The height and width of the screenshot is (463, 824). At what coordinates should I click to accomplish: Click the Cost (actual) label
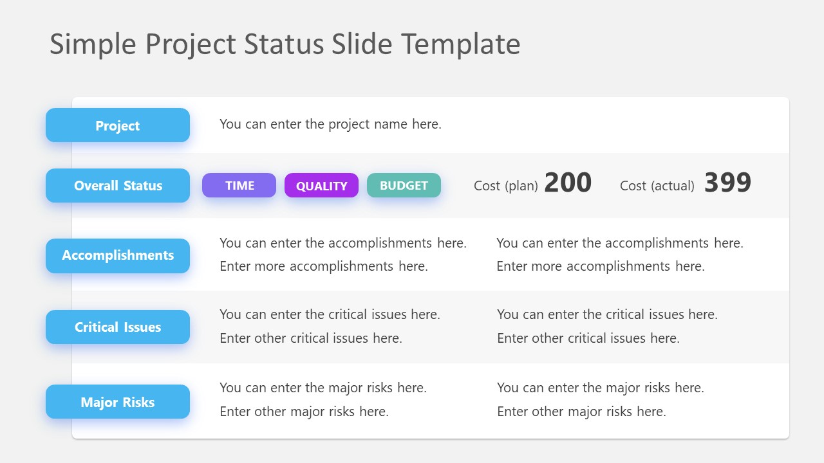click(x=657, y=186)
